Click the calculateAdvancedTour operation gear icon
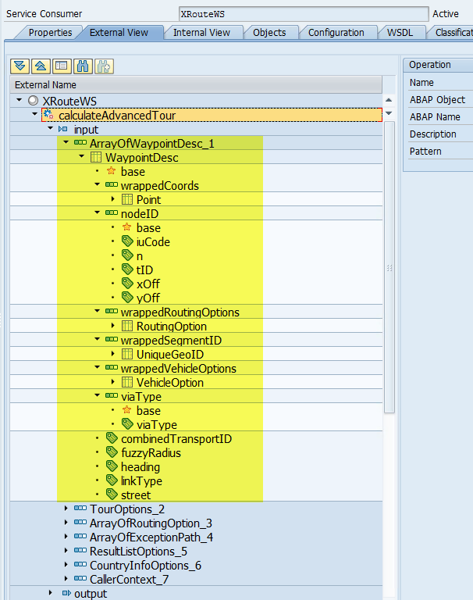 48,115
